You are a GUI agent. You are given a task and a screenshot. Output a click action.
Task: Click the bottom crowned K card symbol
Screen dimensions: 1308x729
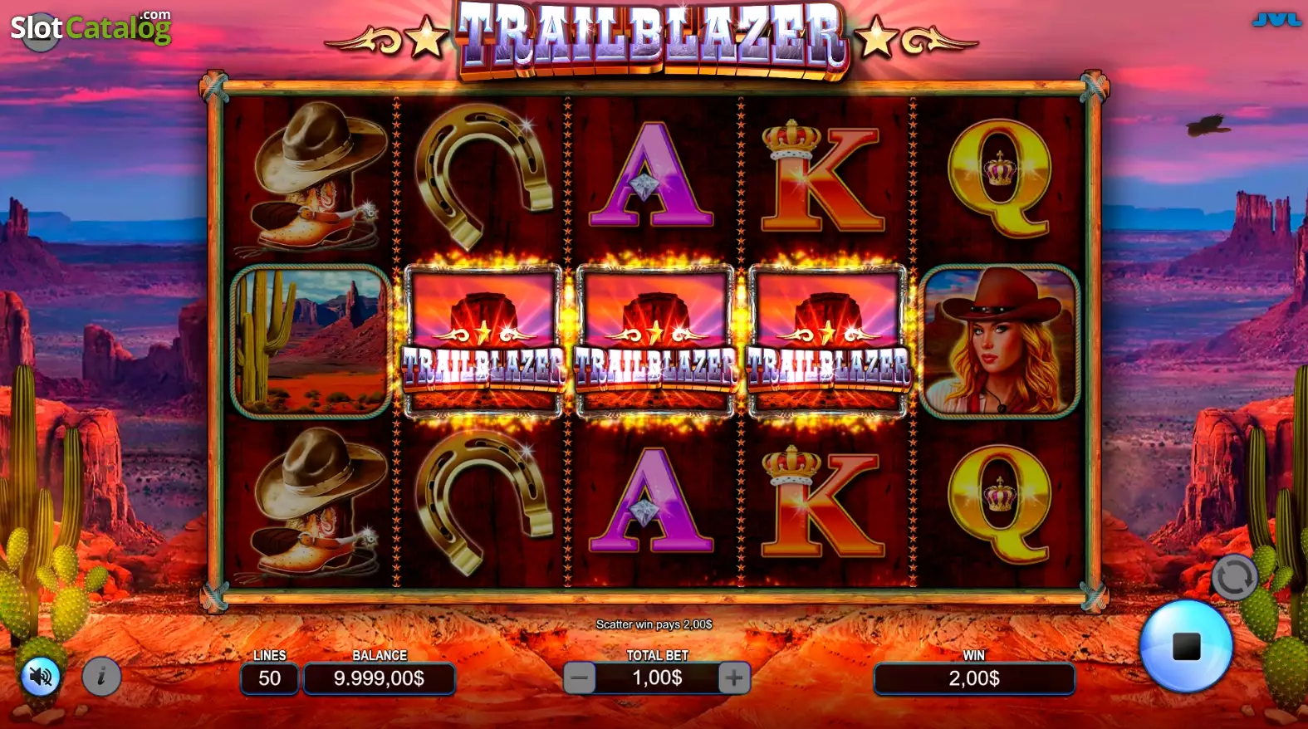[822, 501]
